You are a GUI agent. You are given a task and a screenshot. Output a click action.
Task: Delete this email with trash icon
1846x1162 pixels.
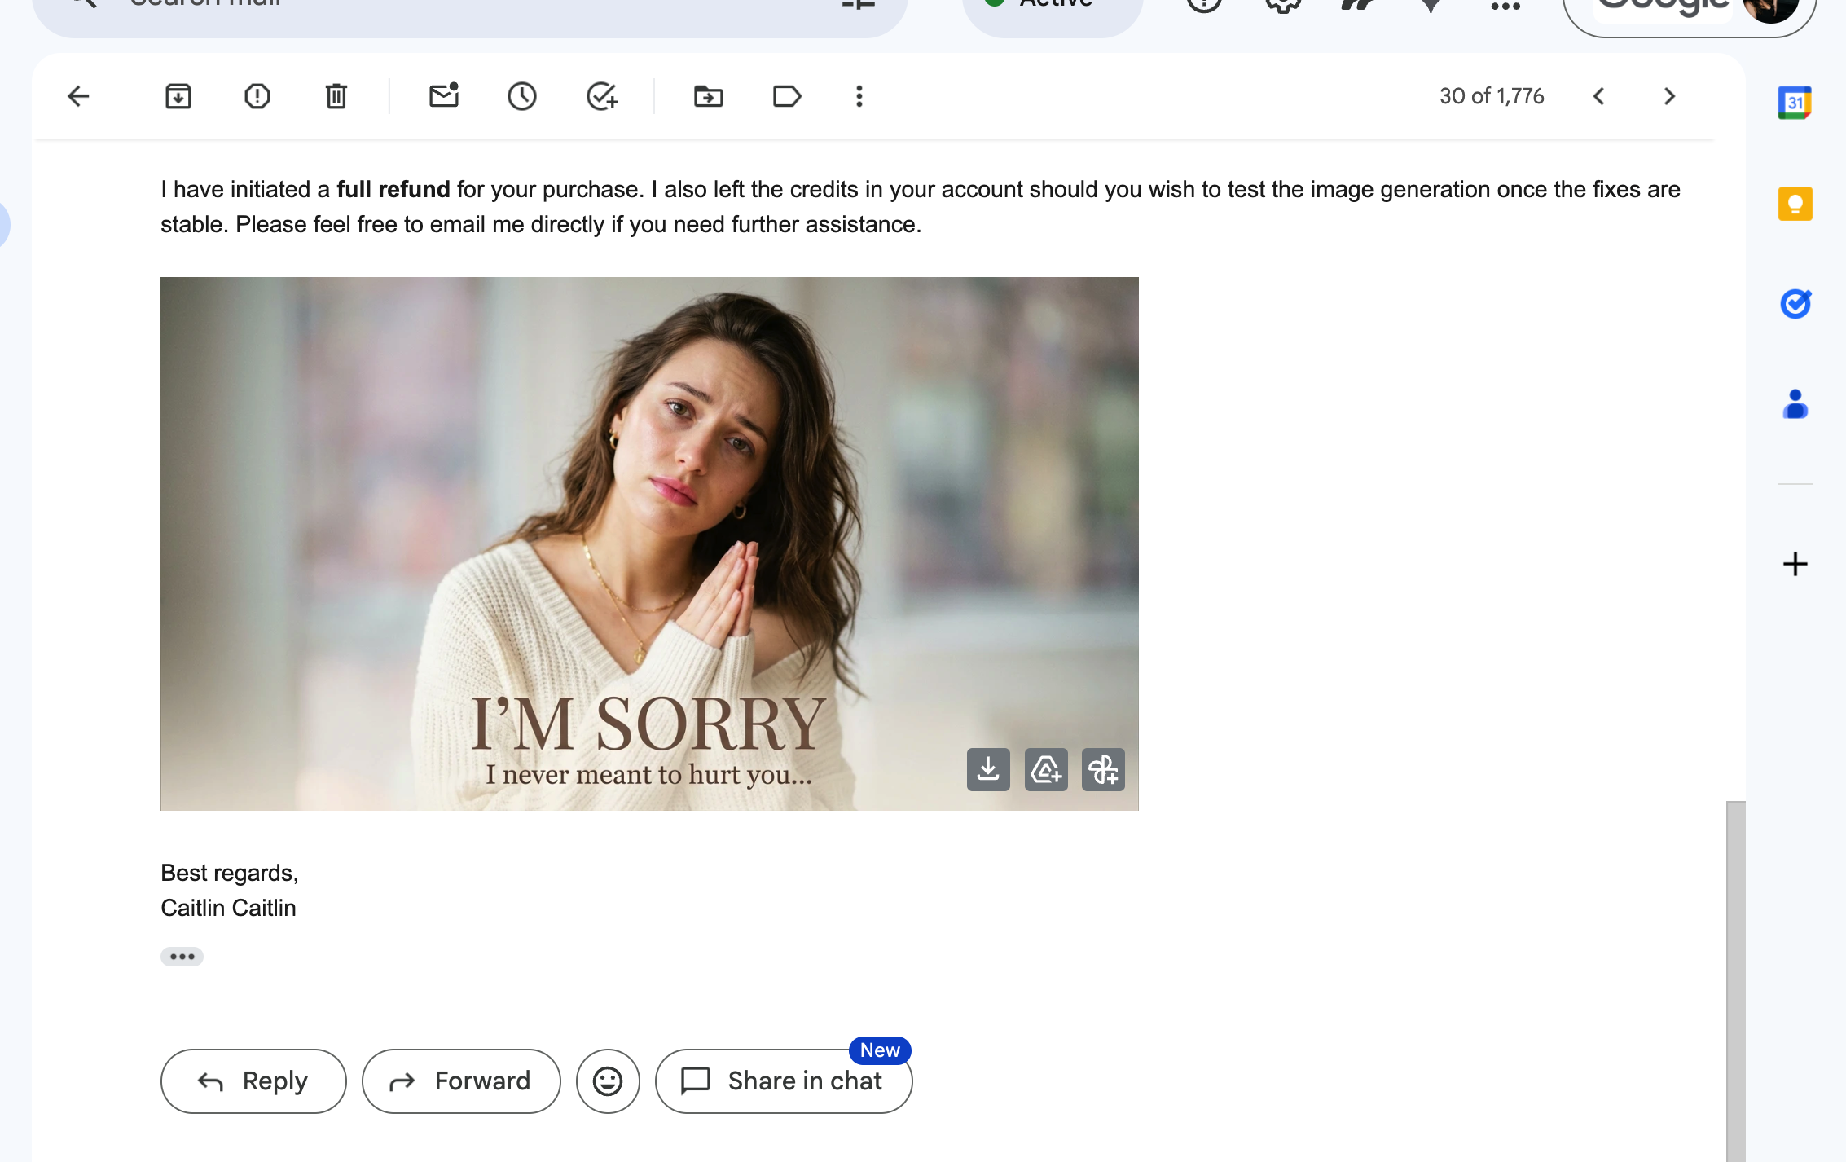[x=336, y=96]
